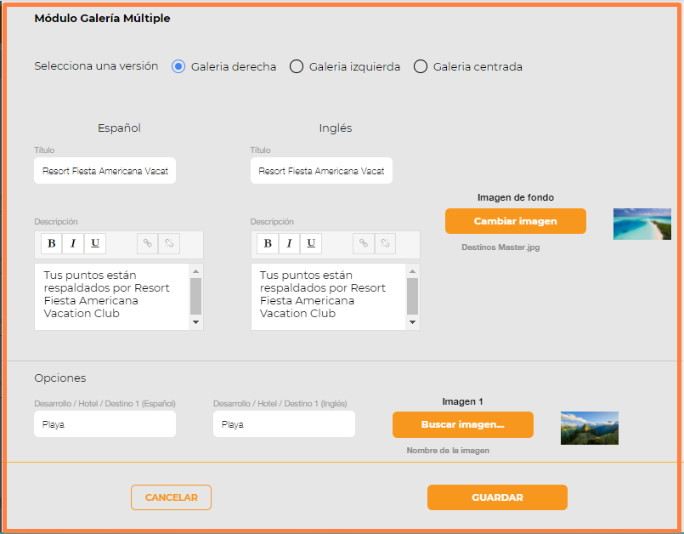Remove link in Inglés description toolbar
This screenshot has width=684, height=534.
coord(385,243)
